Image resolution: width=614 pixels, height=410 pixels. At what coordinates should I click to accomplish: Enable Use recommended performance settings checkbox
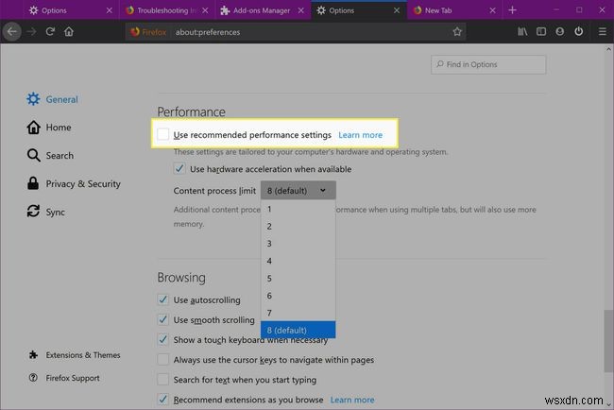point(162,134)
